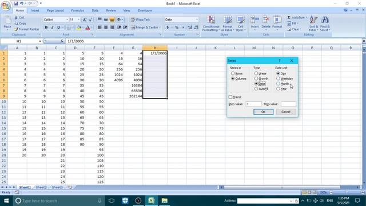The image size is (366, 206).
Task: Cancel the Series dialog
Action: [x=286, y=112]
